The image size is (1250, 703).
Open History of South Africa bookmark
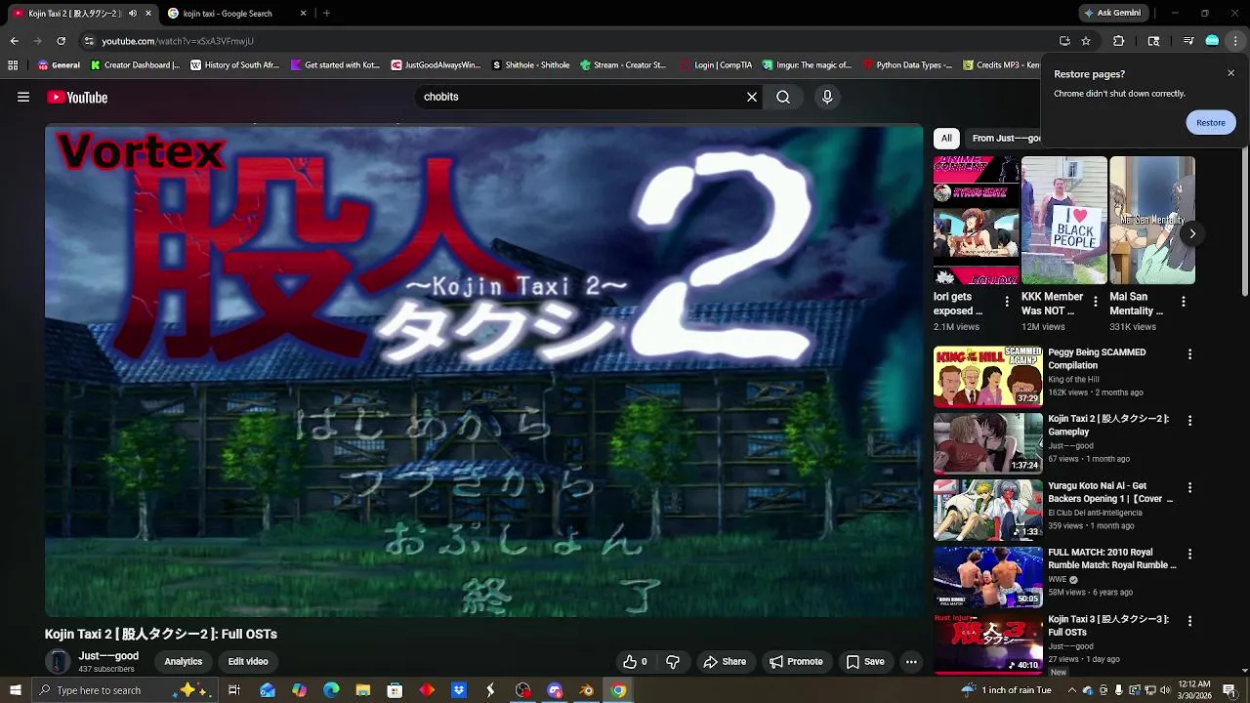point(235,65)
